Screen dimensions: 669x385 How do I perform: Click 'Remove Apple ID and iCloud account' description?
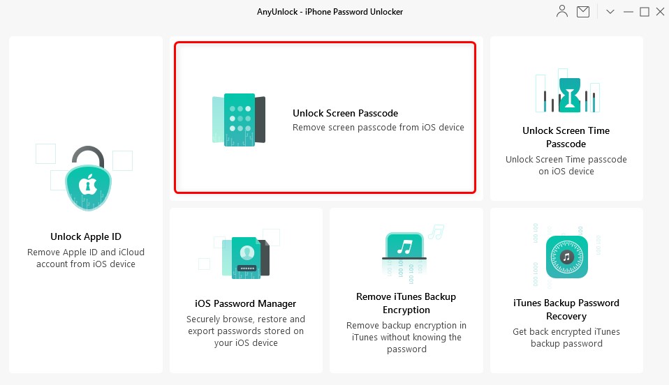86,258
